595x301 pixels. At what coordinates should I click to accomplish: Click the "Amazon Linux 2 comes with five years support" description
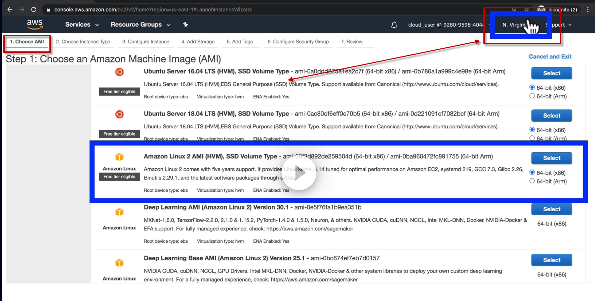click(333, 173)
